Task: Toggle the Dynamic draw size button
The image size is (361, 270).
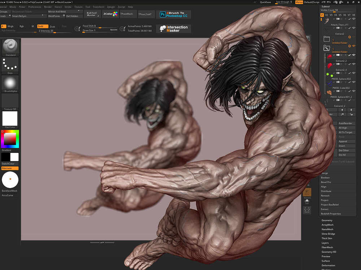Action: (114, 30)
